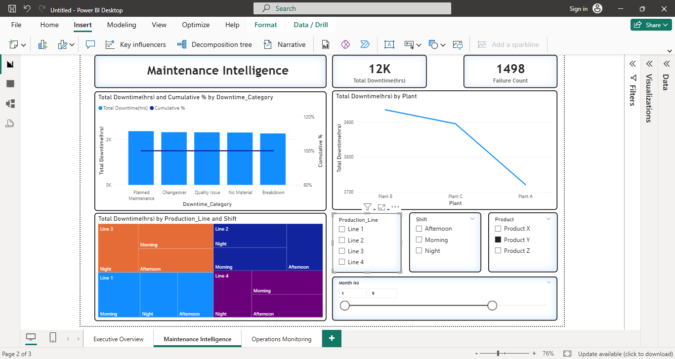This screenshot has height=359, width=675.
Task: Switch to Table view in left sidebar
Action: [10, 84]
